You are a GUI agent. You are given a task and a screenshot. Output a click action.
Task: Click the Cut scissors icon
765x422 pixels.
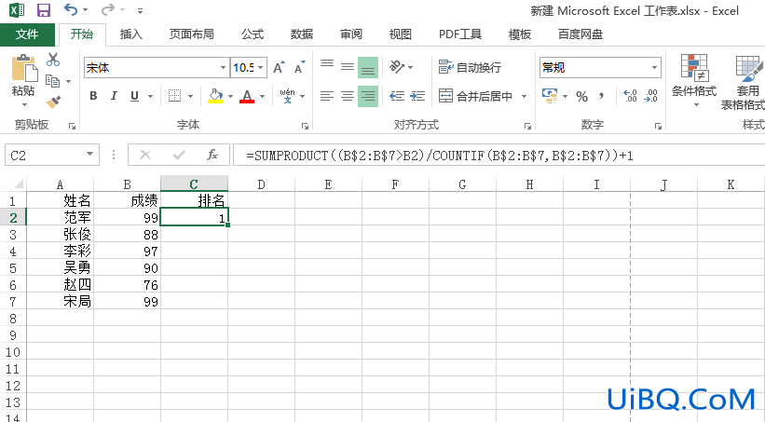53,60
